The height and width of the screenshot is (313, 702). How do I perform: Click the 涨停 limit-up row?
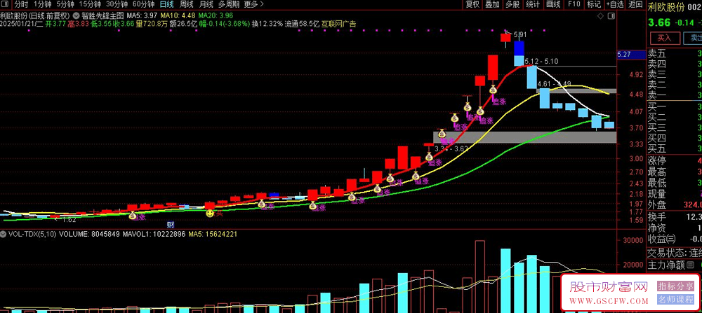(675, 161)
